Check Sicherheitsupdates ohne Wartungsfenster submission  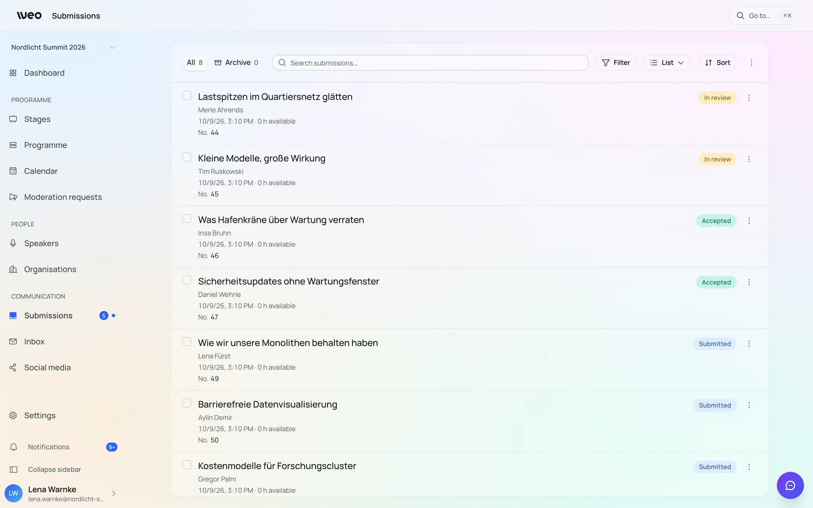point(187,280)
